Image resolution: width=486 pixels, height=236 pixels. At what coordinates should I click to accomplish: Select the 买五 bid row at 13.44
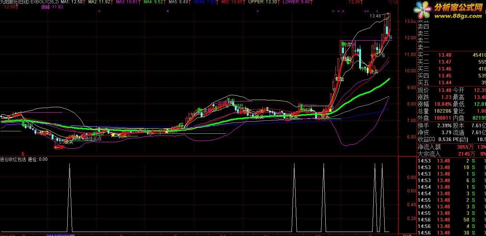451,83
